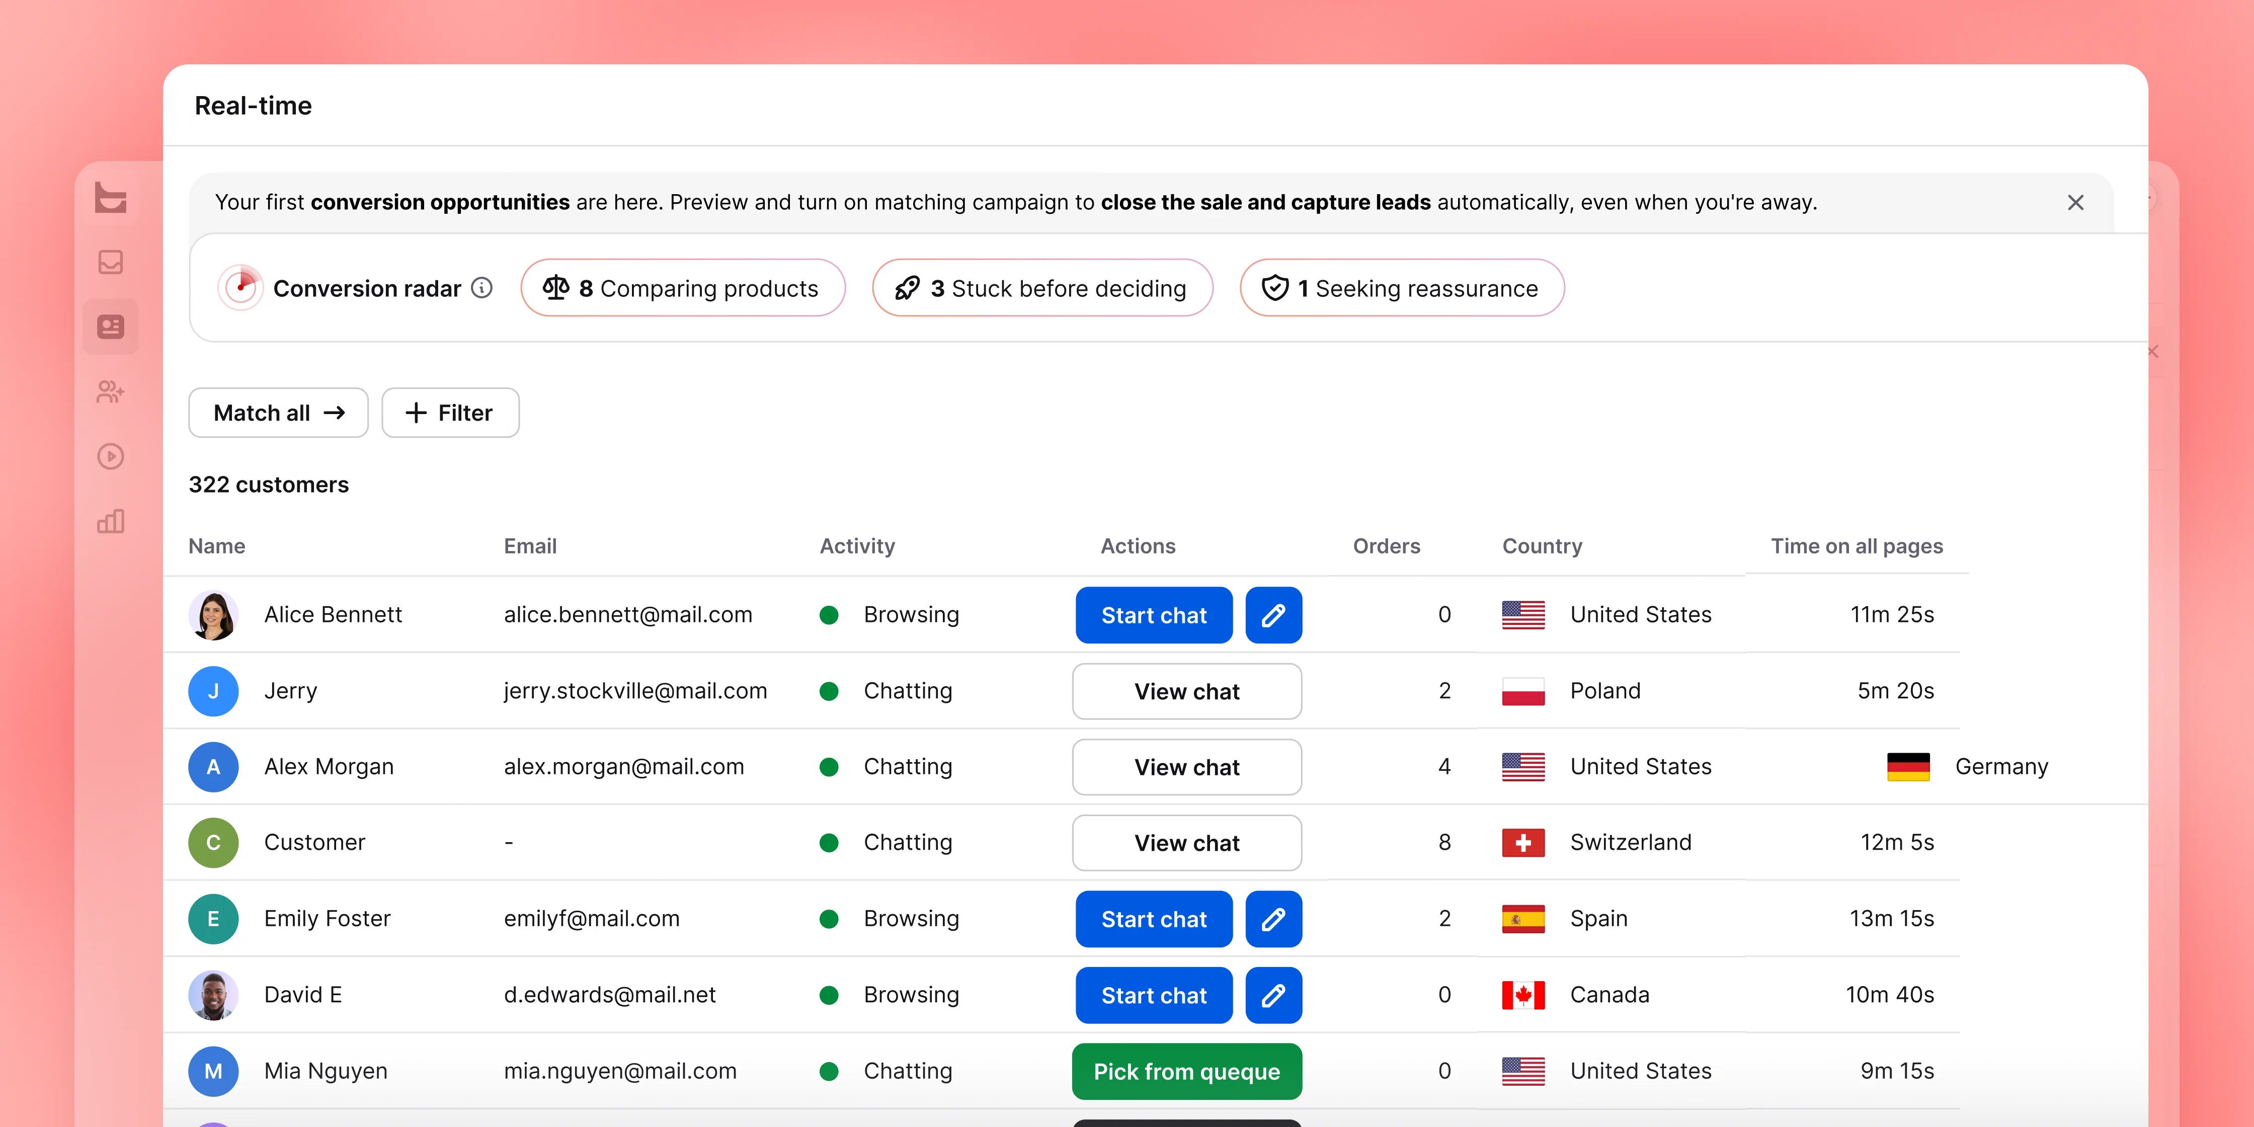Pick Mia Nguyen from queue
Screen dimensions: 2254x1127
[x=1186, y=1071]
